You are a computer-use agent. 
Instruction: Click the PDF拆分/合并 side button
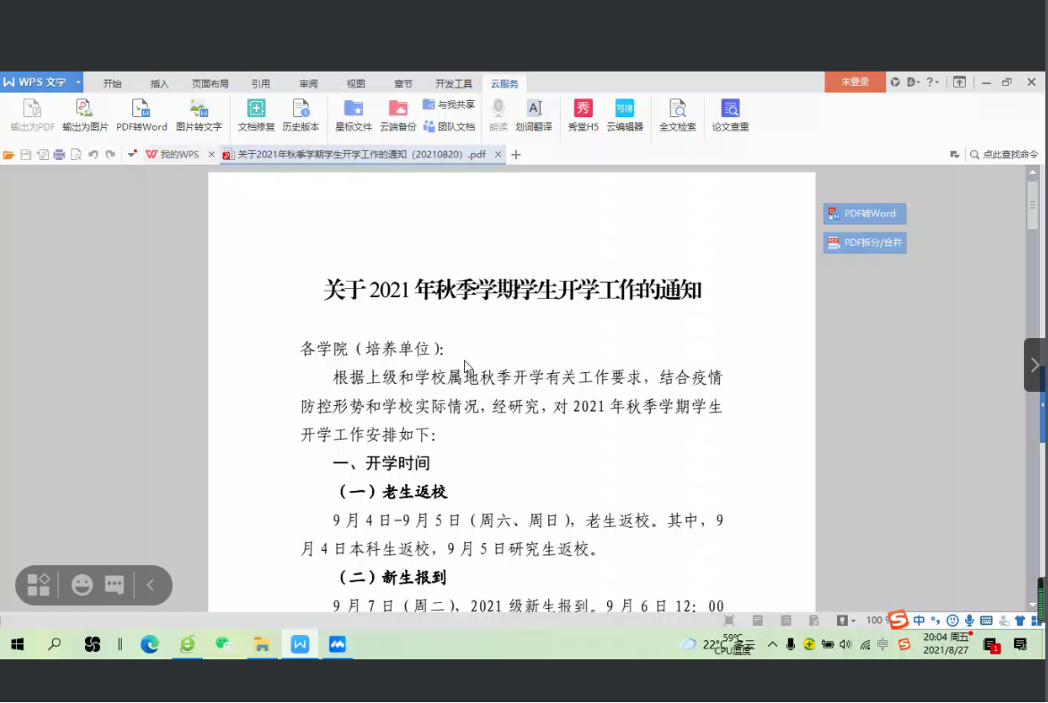tap(865, 242)
